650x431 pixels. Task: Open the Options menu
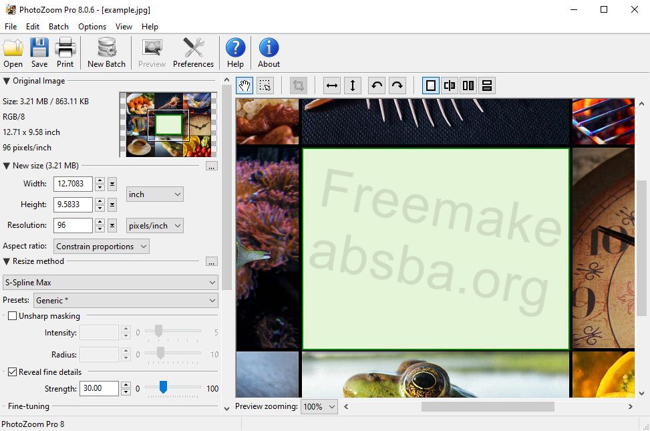[92, 27]
